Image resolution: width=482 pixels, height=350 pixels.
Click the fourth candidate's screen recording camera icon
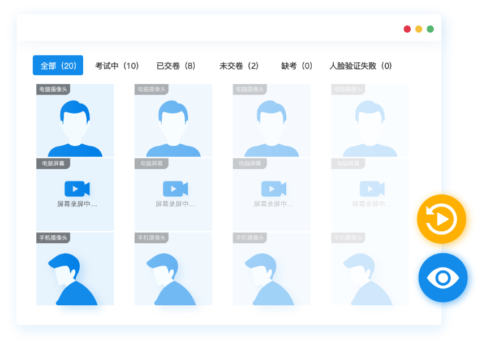[x=372, y=189]
